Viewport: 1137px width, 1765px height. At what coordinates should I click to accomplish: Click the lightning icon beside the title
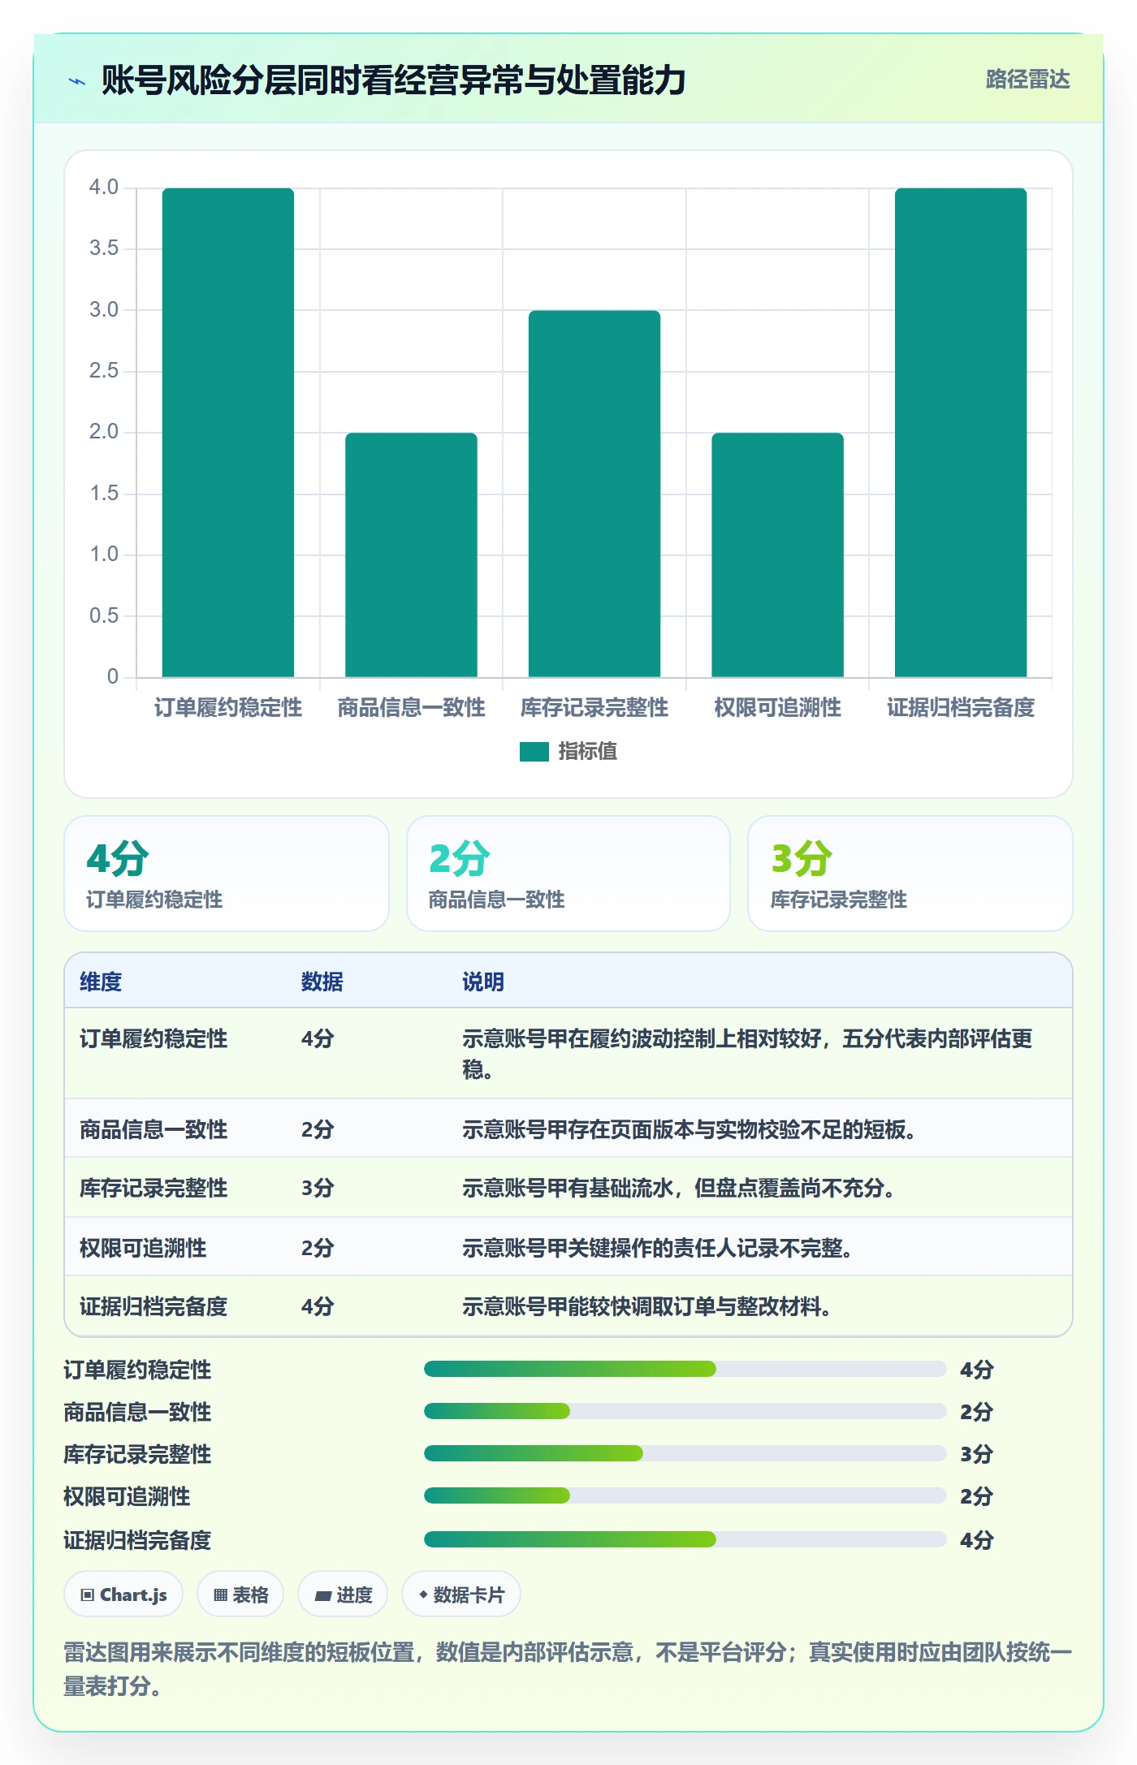[77, 81]
